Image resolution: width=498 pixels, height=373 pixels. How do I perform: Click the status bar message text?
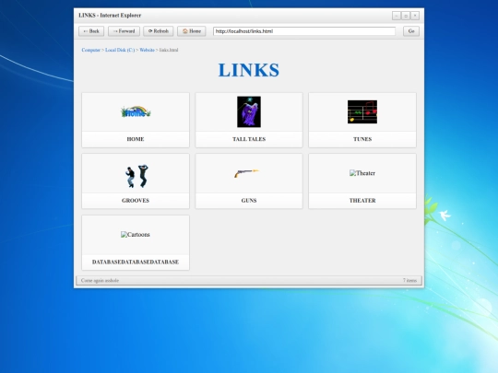pos(100,280)
